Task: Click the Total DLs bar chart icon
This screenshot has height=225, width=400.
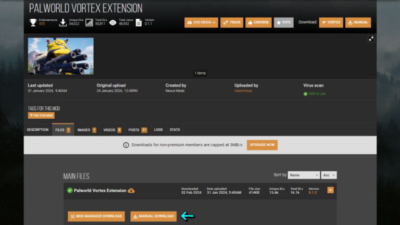Action: pyautogui.click(x=89, y=22)
